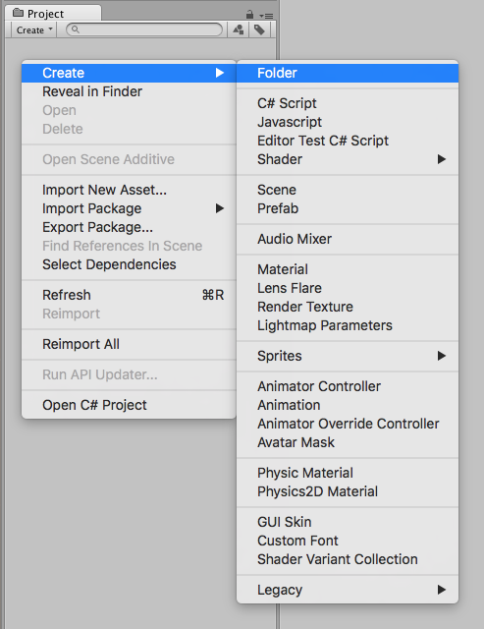
Task: Choose Folder in the Create submenu
Action: tap(348, 73)
